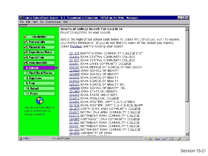Click the scrollbar down arrow
This screenshot has height=156, width=208.
click(x=187, y=134)
